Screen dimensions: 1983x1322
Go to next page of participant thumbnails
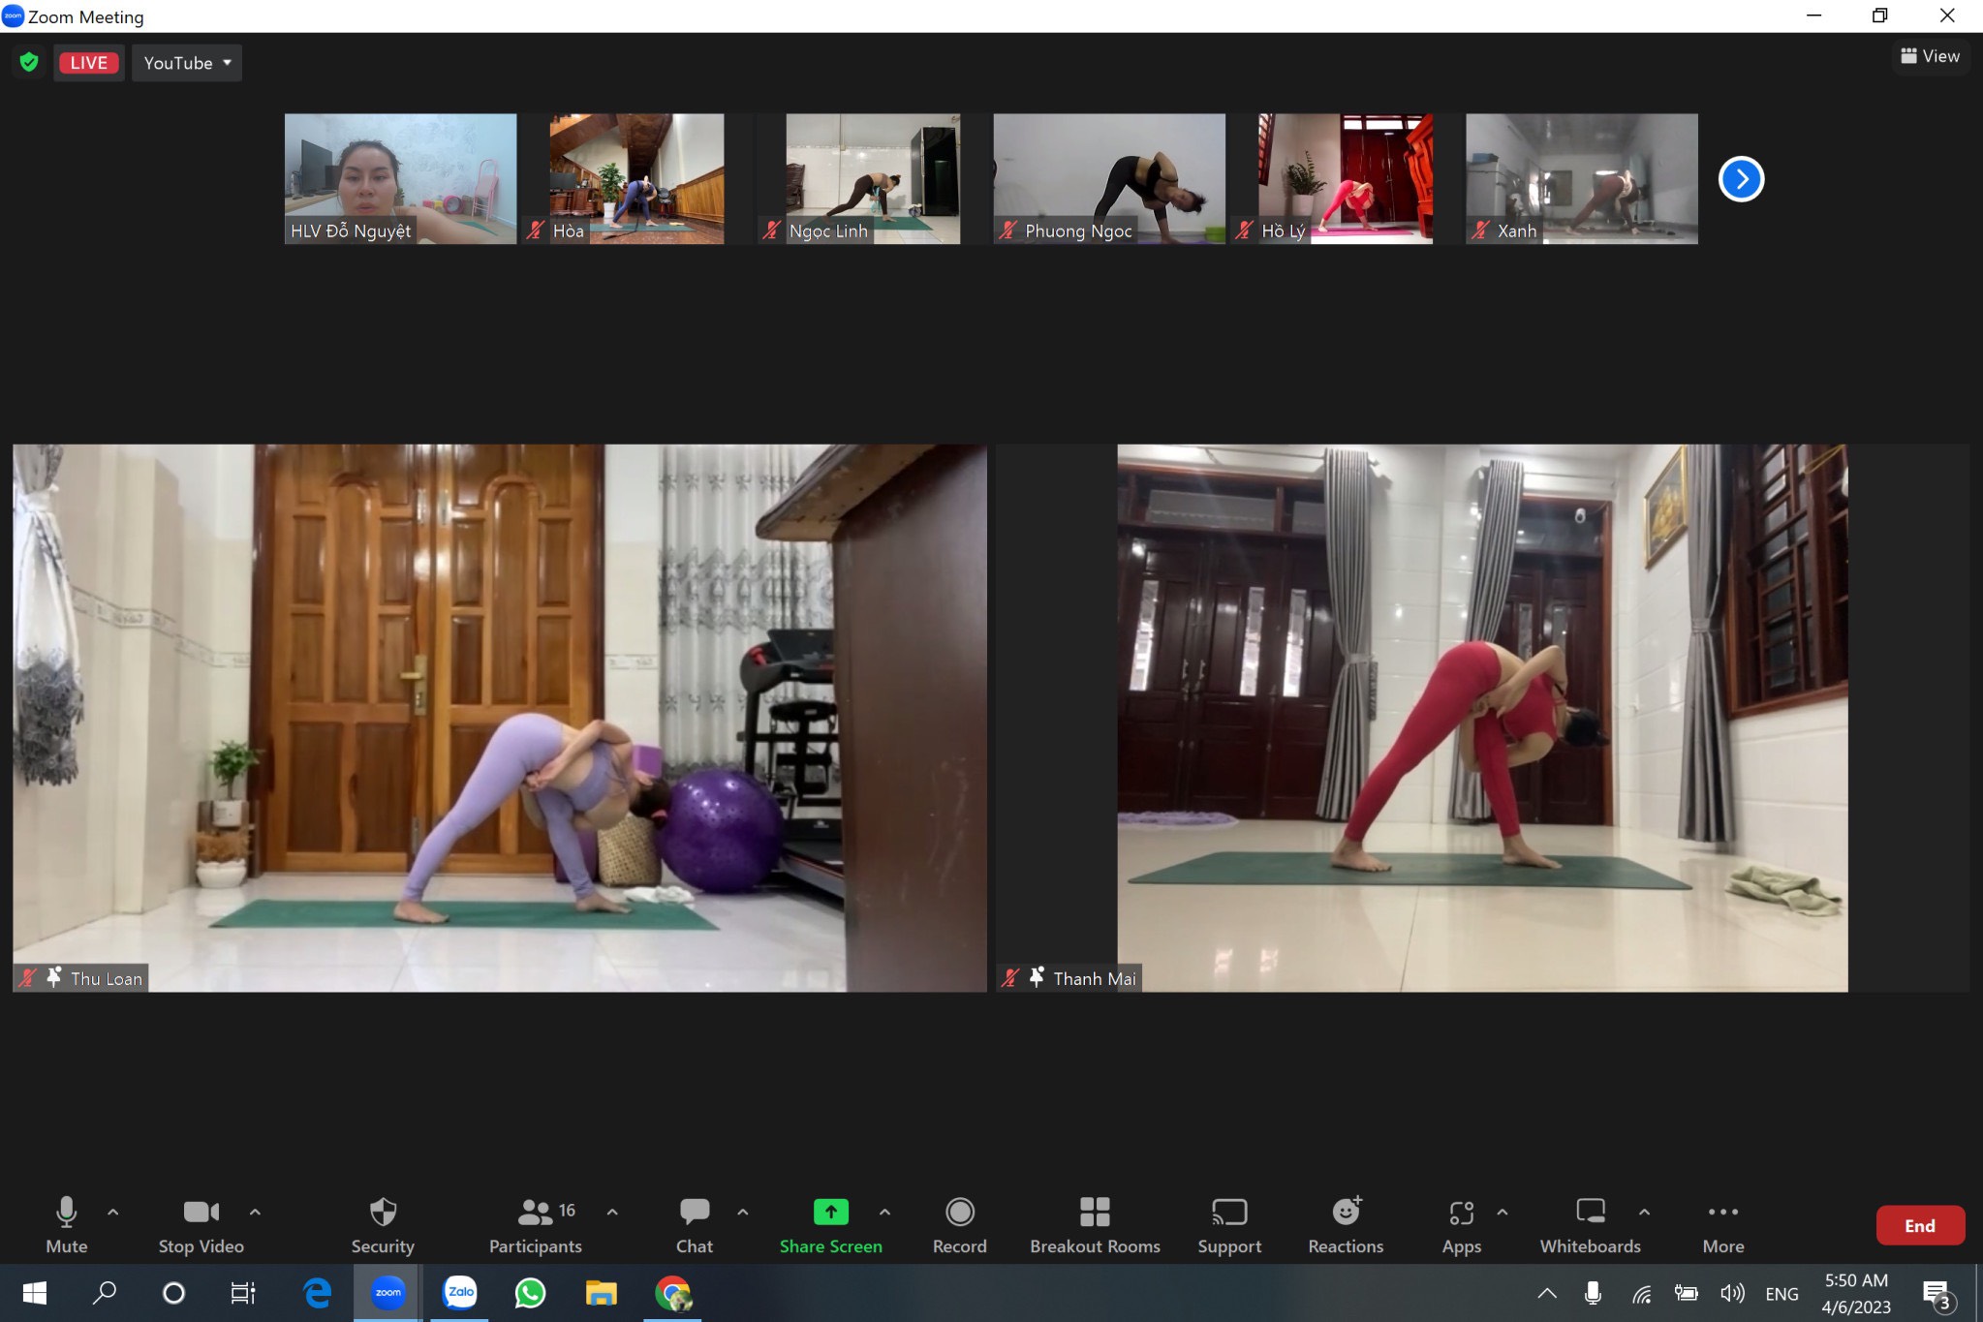click(x=1741, y=179)
